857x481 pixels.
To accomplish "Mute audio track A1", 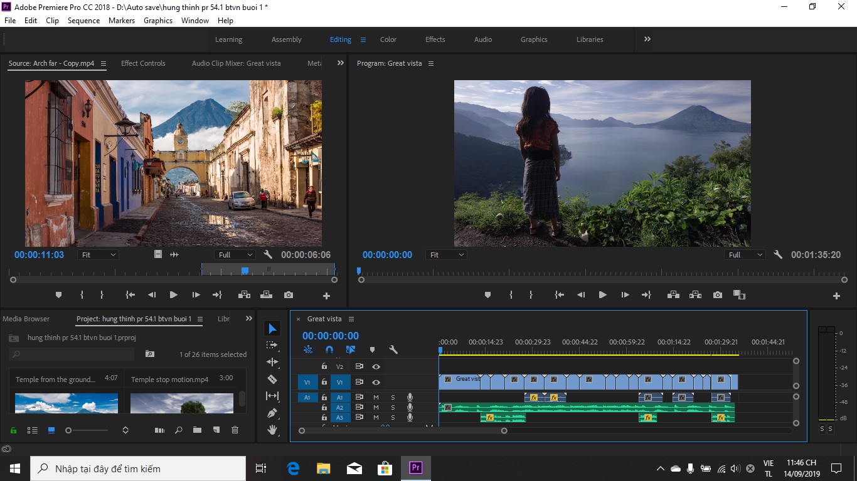I will pyautogui.click(x=376, y=397).
